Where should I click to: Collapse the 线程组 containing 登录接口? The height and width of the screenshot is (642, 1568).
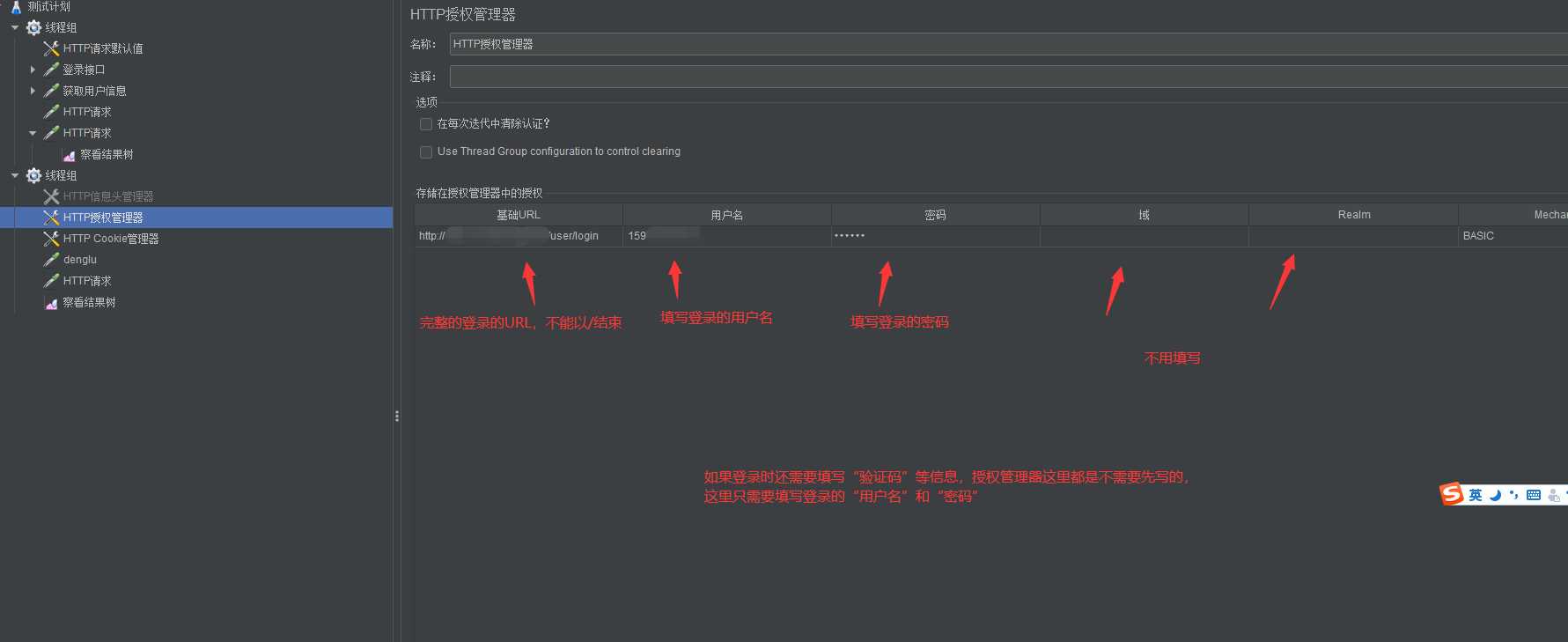click(x=15, y=27)
